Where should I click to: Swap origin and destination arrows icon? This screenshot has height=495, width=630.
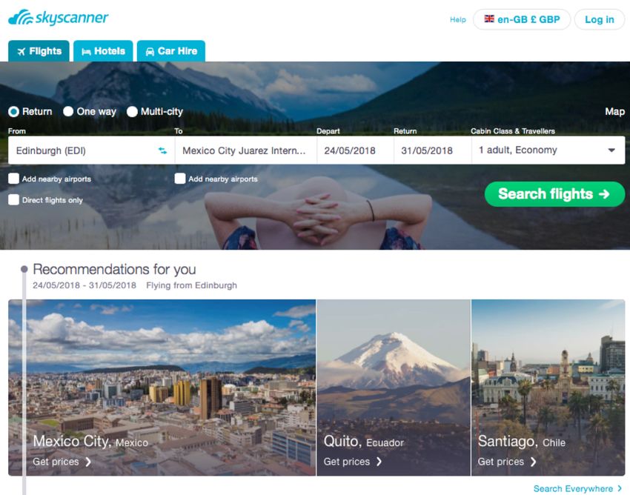pyautogui.click(x=162, y=150)
